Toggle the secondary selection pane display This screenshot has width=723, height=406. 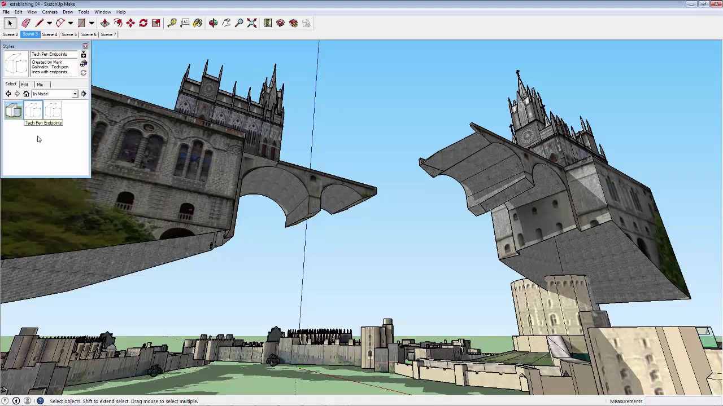point(84,55)
